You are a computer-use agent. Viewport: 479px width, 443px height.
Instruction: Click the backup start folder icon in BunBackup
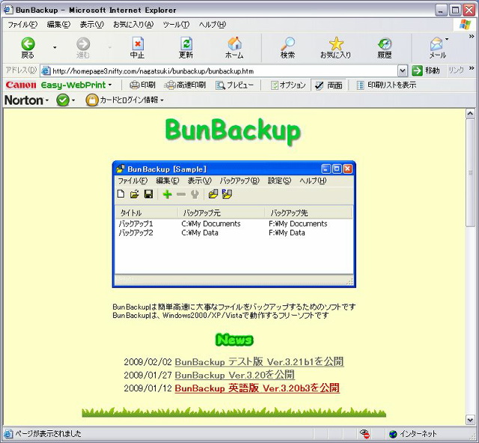click(x=213, y=194)
